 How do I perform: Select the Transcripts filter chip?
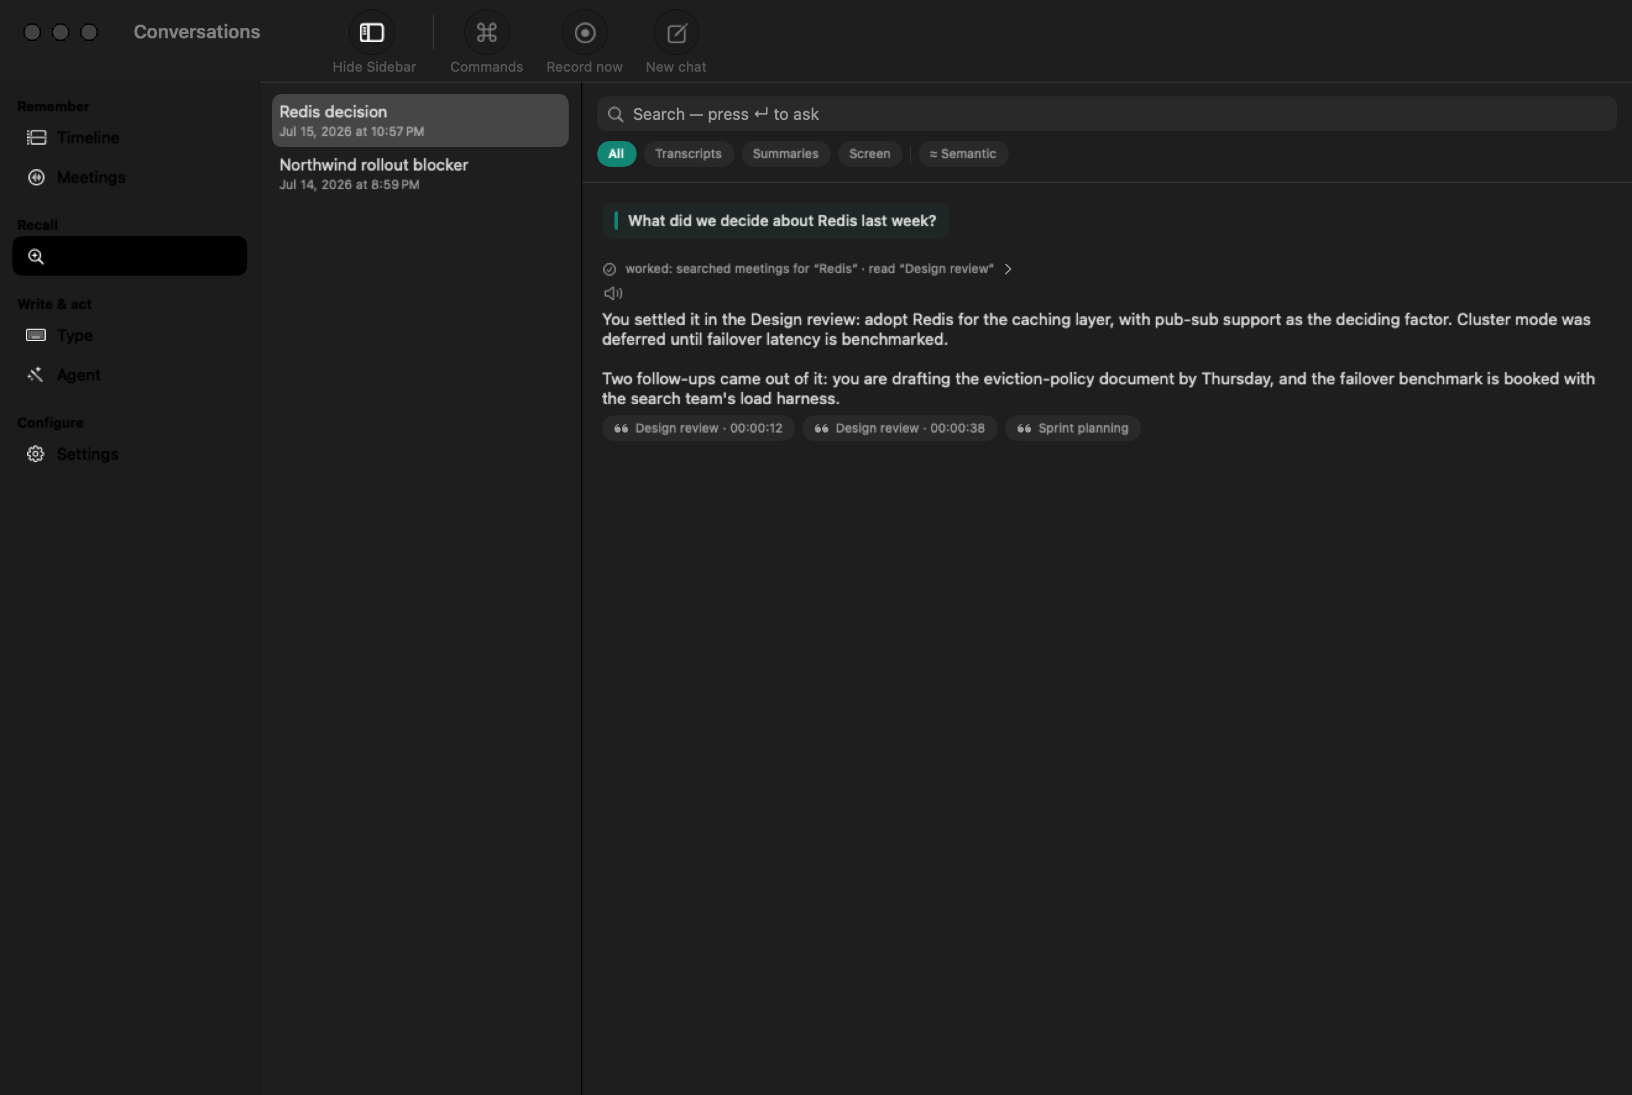click(x=688, y=154)
